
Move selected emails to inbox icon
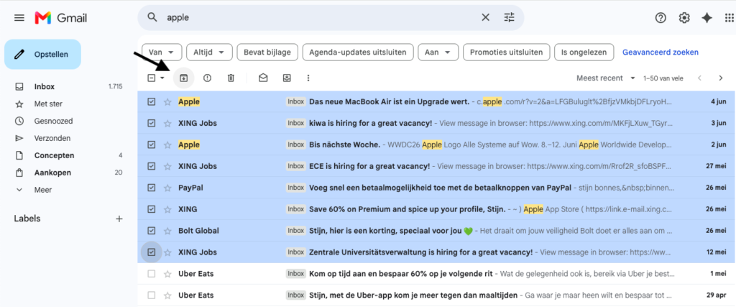287,78
